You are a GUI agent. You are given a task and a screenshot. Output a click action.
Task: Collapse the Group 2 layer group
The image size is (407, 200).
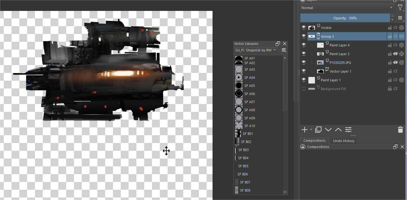(x=318, y=38)
